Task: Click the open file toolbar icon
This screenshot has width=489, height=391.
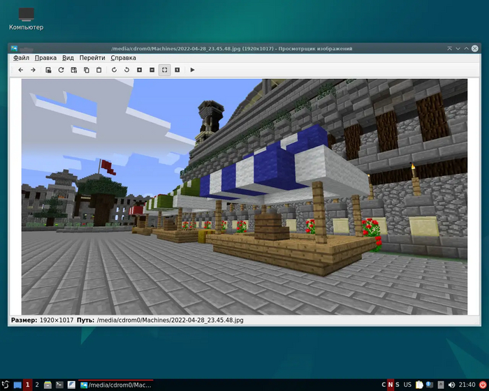Action: click(x=48, y=70)
